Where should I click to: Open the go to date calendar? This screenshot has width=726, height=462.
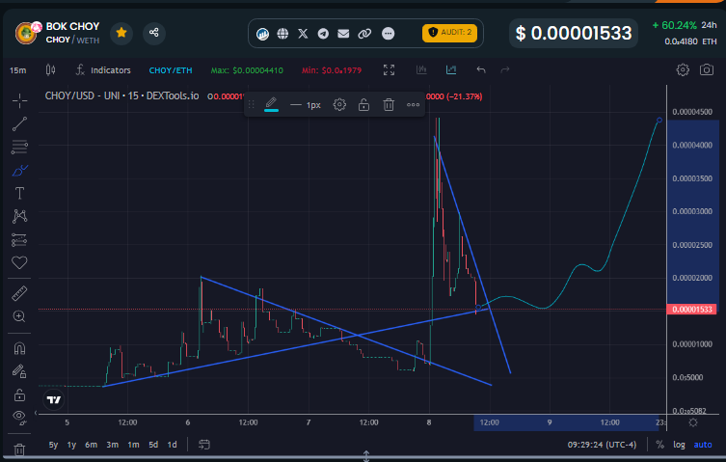[x=204, y=445]
